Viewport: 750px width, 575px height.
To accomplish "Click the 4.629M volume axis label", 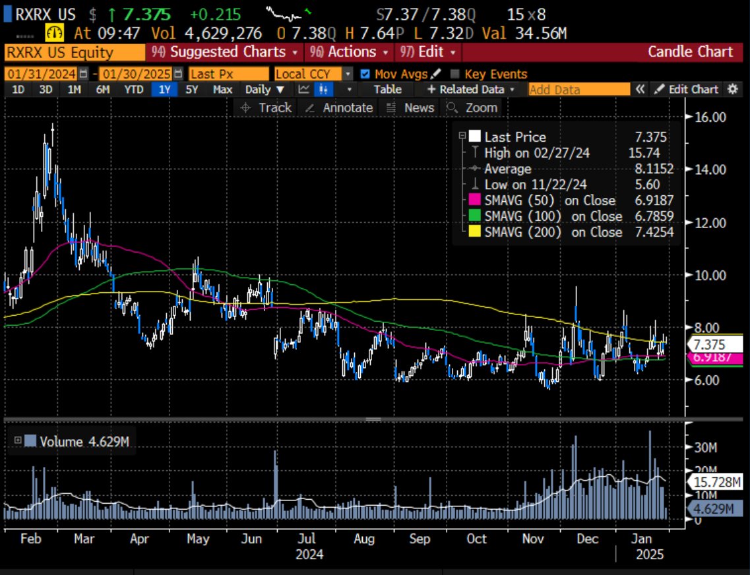I will coord(714,508).
